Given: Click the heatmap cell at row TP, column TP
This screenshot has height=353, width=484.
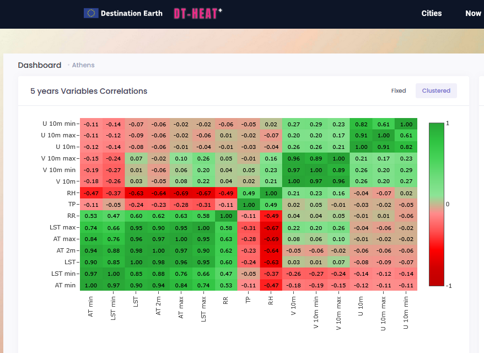Looking at the screenshot, I should [x=249, y=204].
